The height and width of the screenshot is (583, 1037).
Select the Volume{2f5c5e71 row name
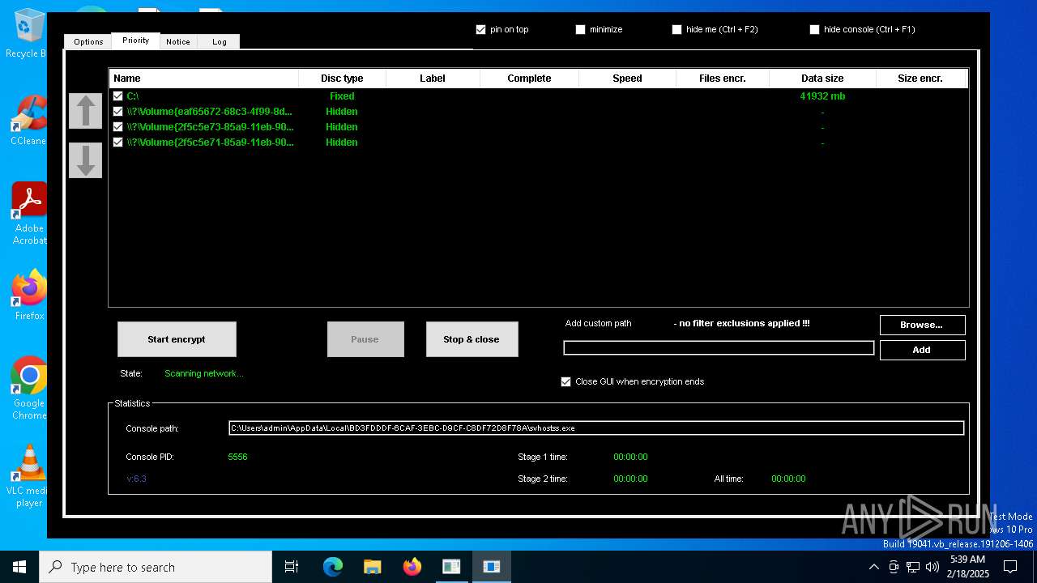coord(210,143)
